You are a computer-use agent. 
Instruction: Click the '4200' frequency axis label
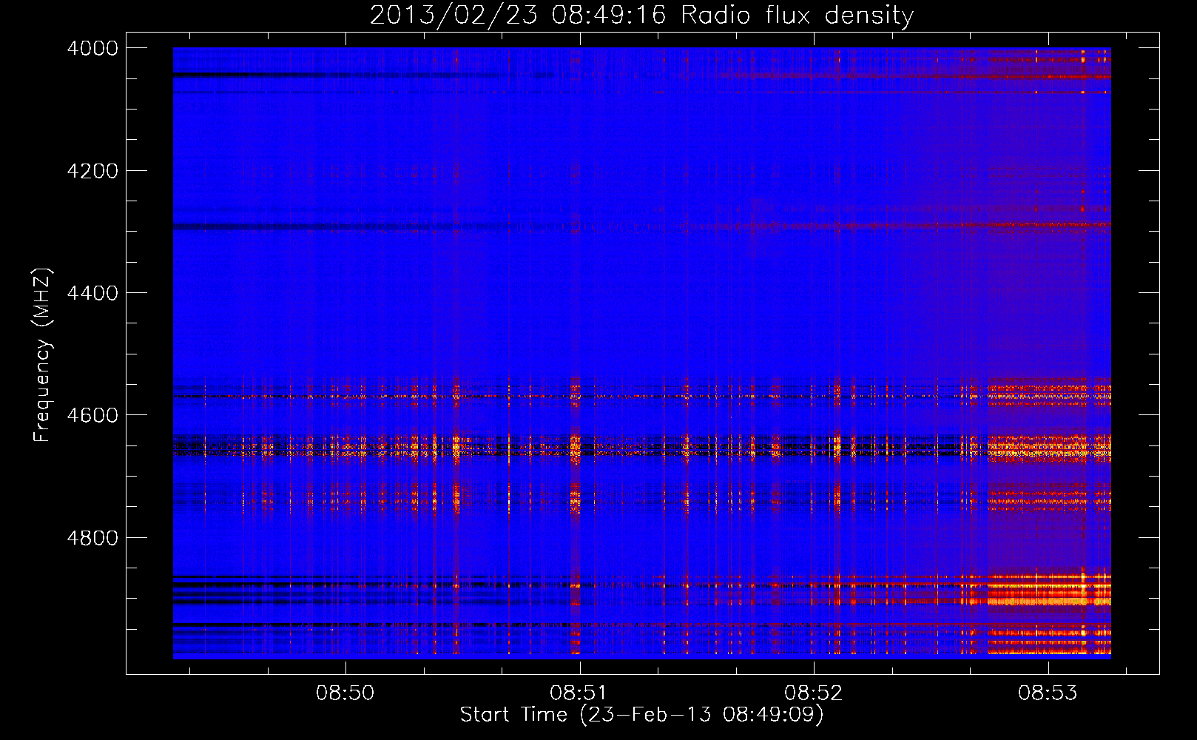92,171
